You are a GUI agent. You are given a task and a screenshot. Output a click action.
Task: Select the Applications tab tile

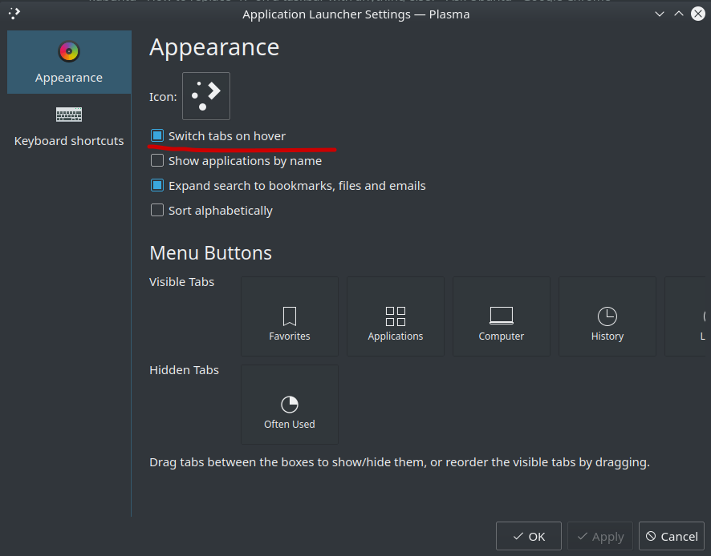pos(396,316)
